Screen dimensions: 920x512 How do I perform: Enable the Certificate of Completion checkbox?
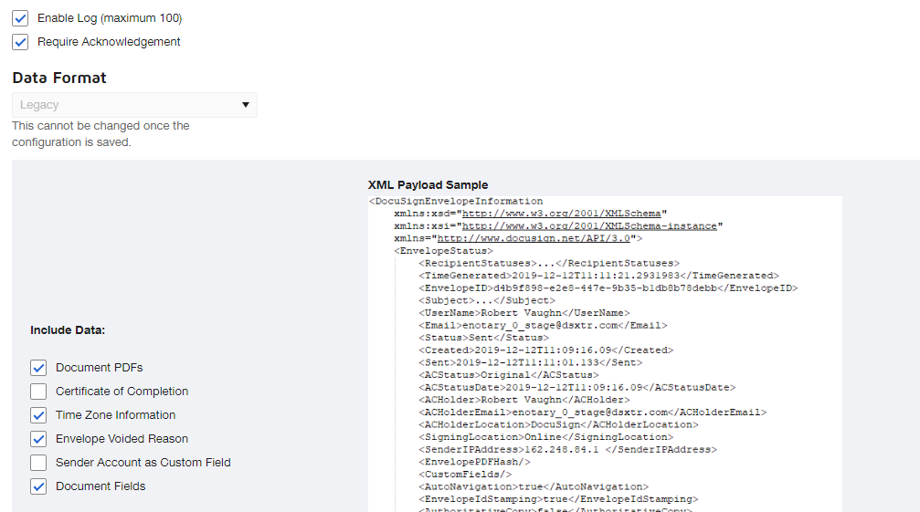click(38, 392)
